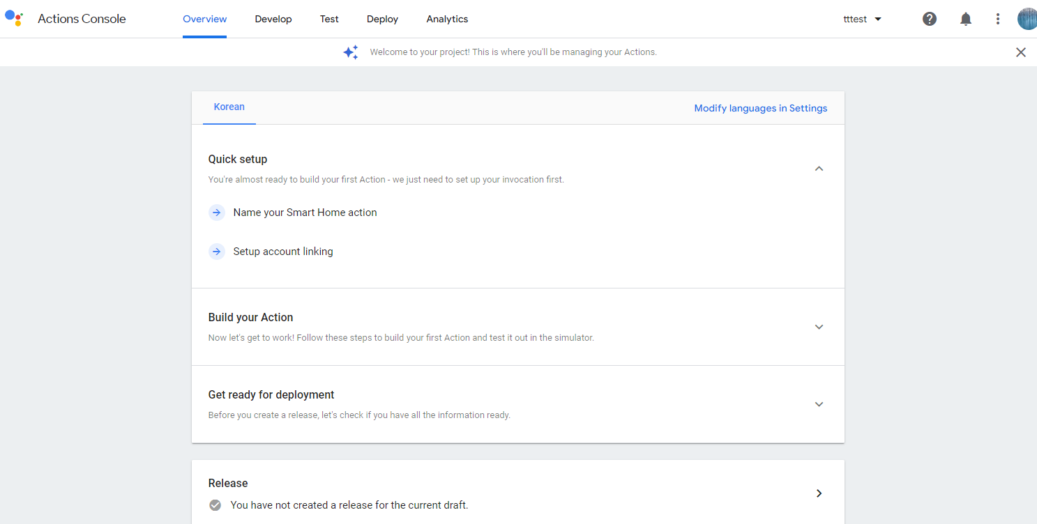Click the sparkle icon in welcome banner
Screen dimensions: 1037x524
click(351, 52)
